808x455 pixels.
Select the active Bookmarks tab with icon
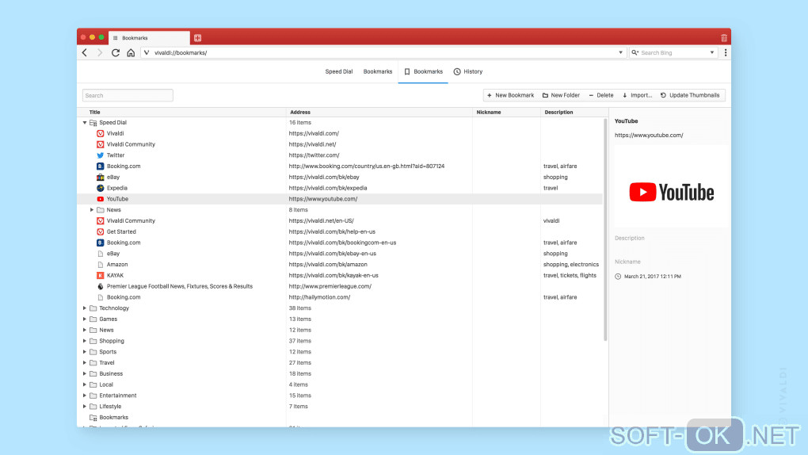point(423,71)
